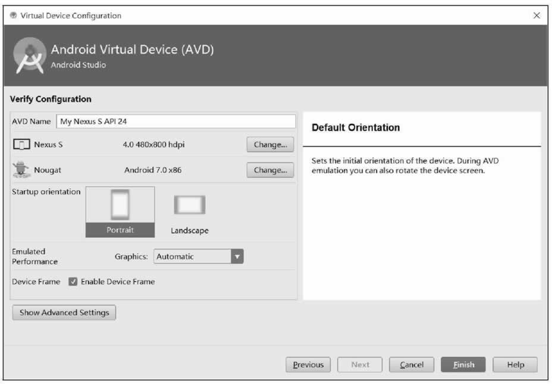This screenshot has height=384, width=552.
Task: Open Help for the AVD wizard
Action: click(515, 365)
